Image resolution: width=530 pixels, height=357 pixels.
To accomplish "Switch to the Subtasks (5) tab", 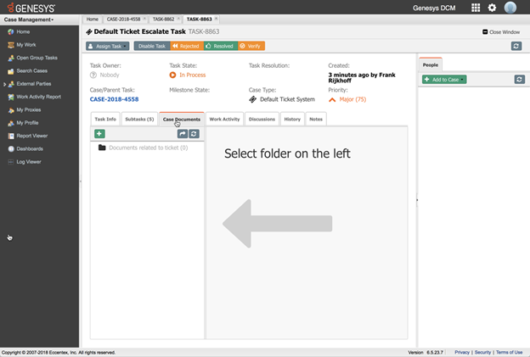I will [139, 119].
